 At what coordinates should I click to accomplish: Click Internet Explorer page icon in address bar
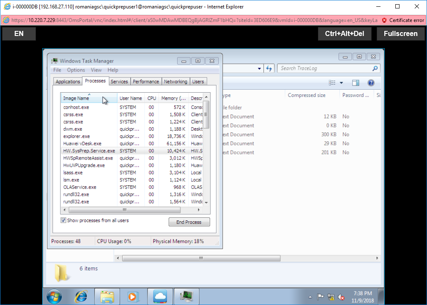pos(6,20)
